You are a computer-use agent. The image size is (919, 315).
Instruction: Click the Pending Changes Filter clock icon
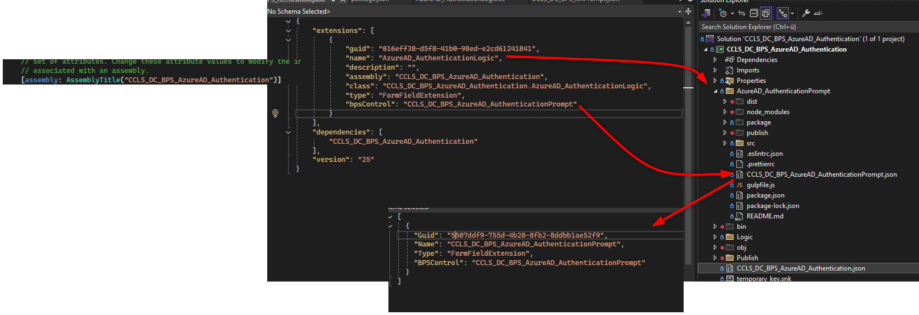tap(723, 13)
